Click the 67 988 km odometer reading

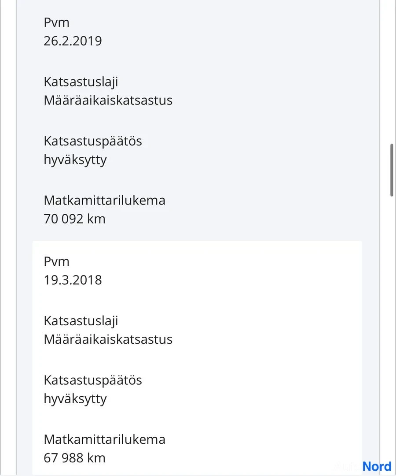74,458
